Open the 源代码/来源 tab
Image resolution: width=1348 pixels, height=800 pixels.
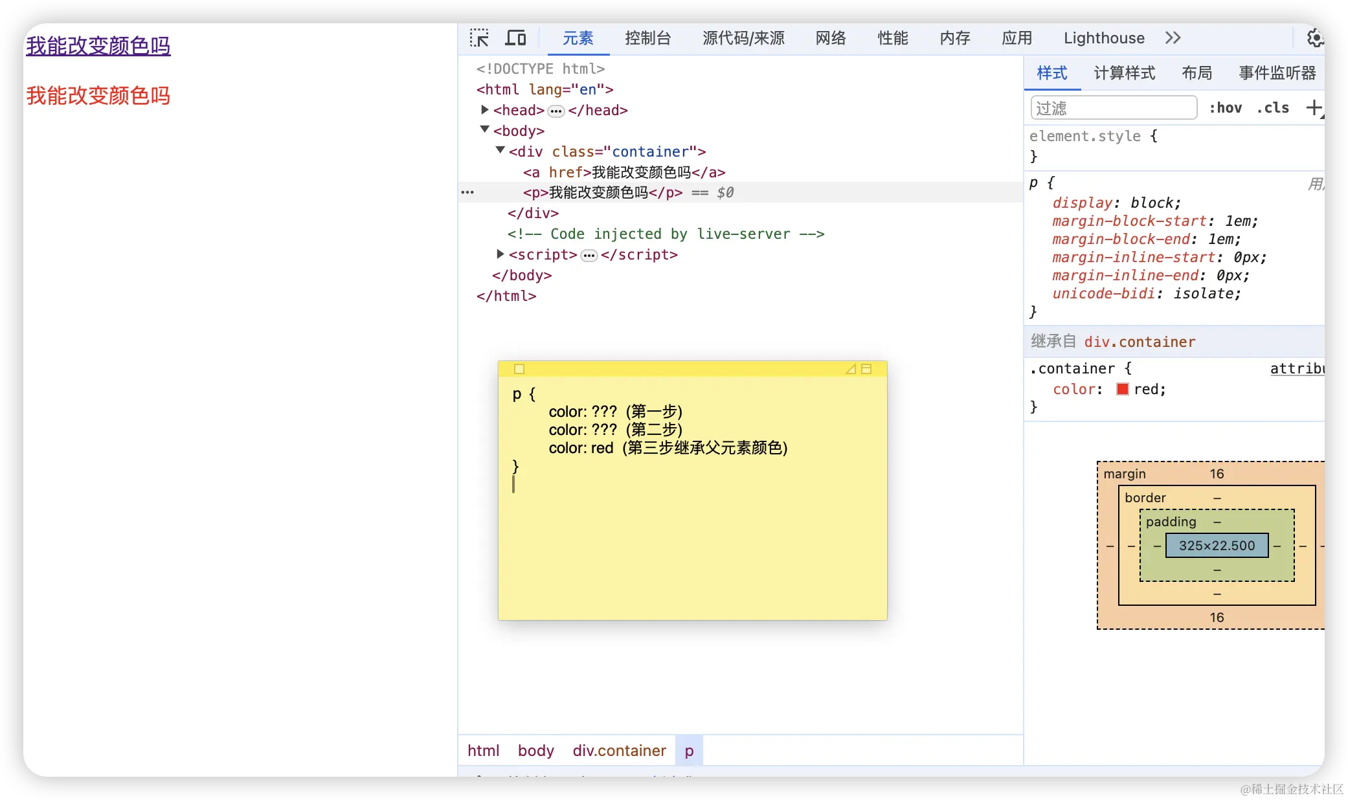[743, 38]
